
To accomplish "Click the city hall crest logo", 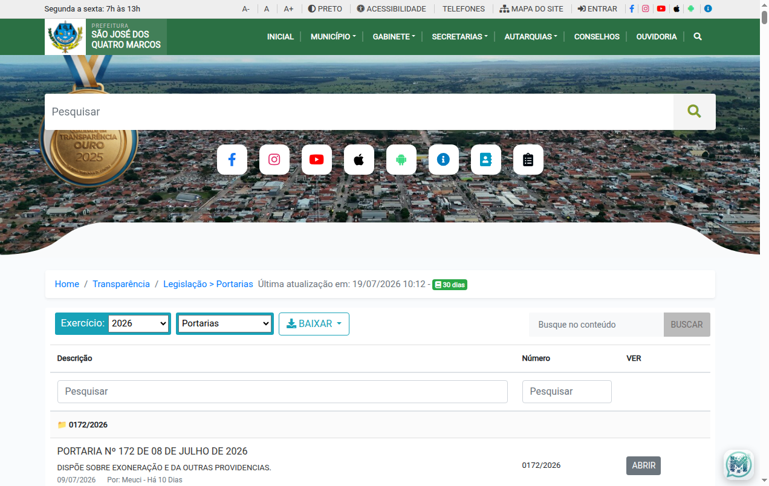I will [x=65, y=37].
